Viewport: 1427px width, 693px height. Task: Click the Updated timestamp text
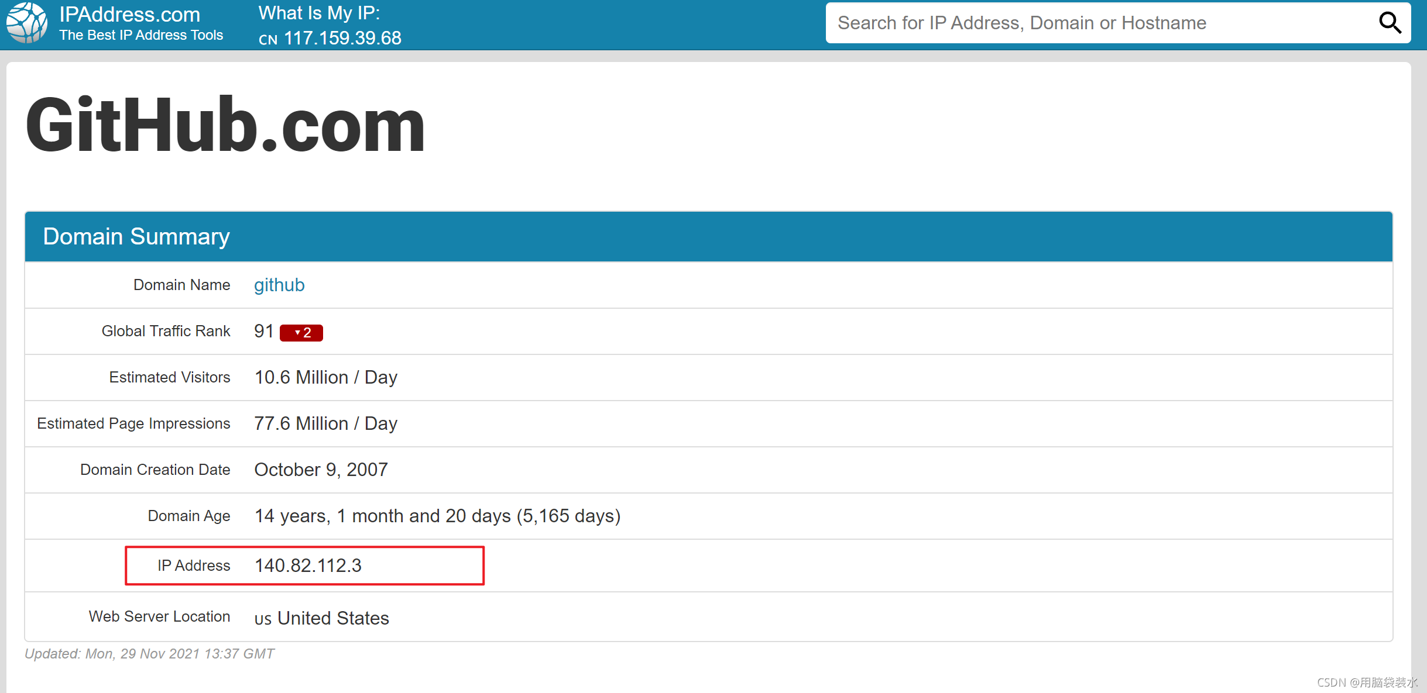pos(149,654)
